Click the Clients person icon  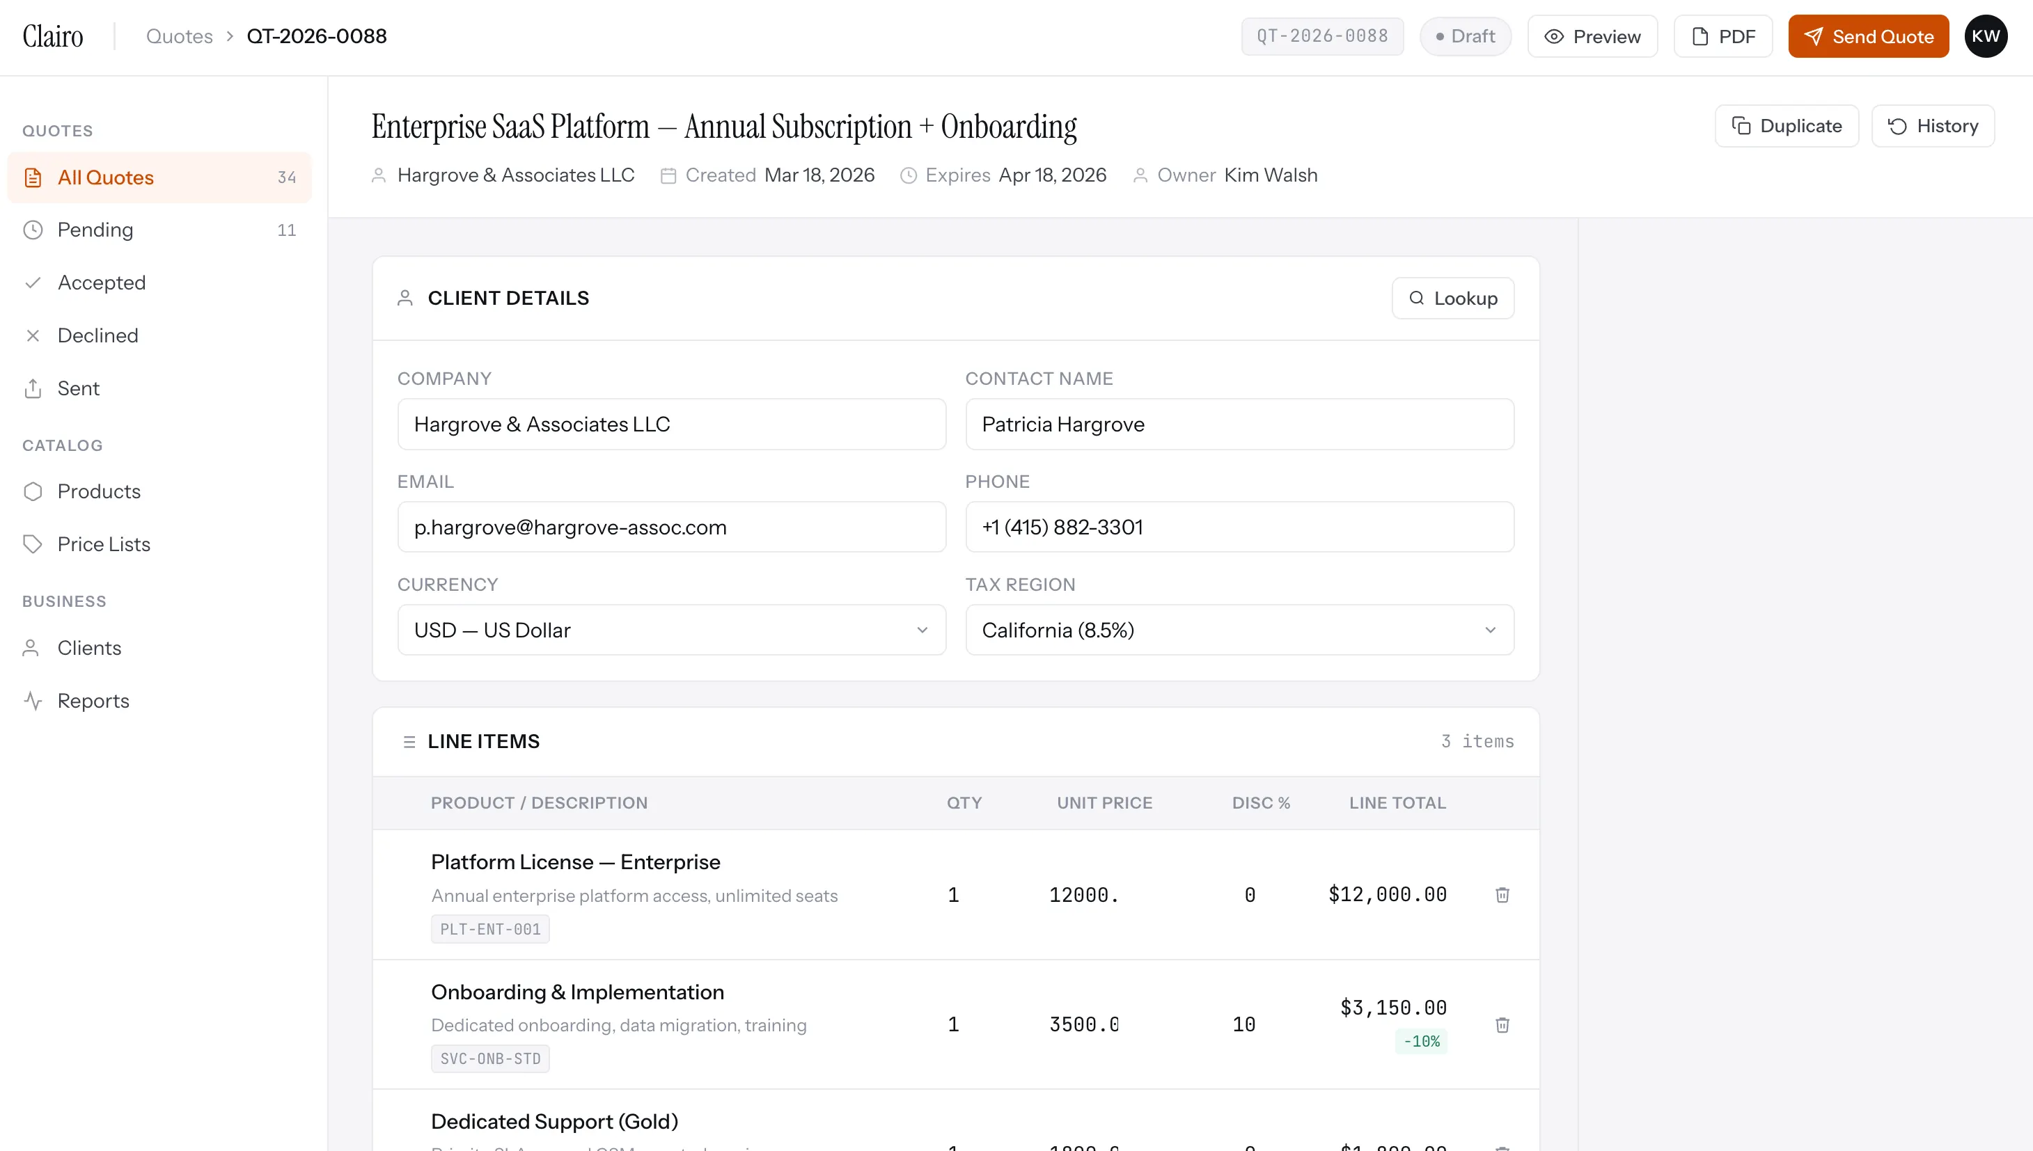pos(31,649)
